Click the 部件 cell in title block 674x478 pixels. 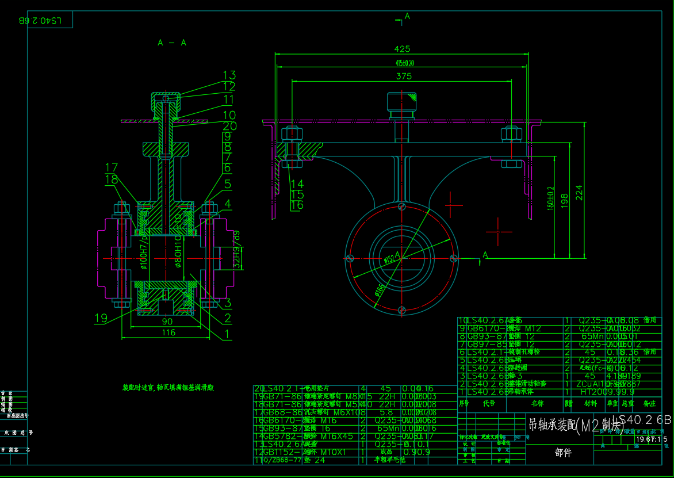pyautogui.click(x=563, y=453)
